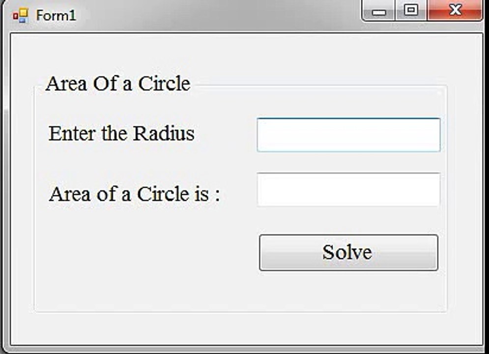489x354 pixels.
Task: Click the "Area of a Circle is :" label
Action: 134,194
